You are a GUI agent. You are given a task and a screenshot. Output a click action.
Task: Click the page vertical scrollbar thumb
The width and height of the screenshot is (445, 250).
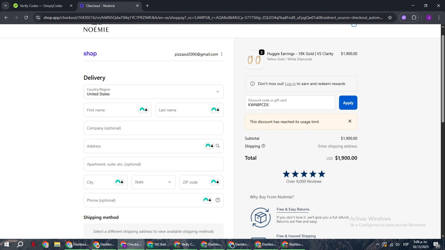coord(443,78)
